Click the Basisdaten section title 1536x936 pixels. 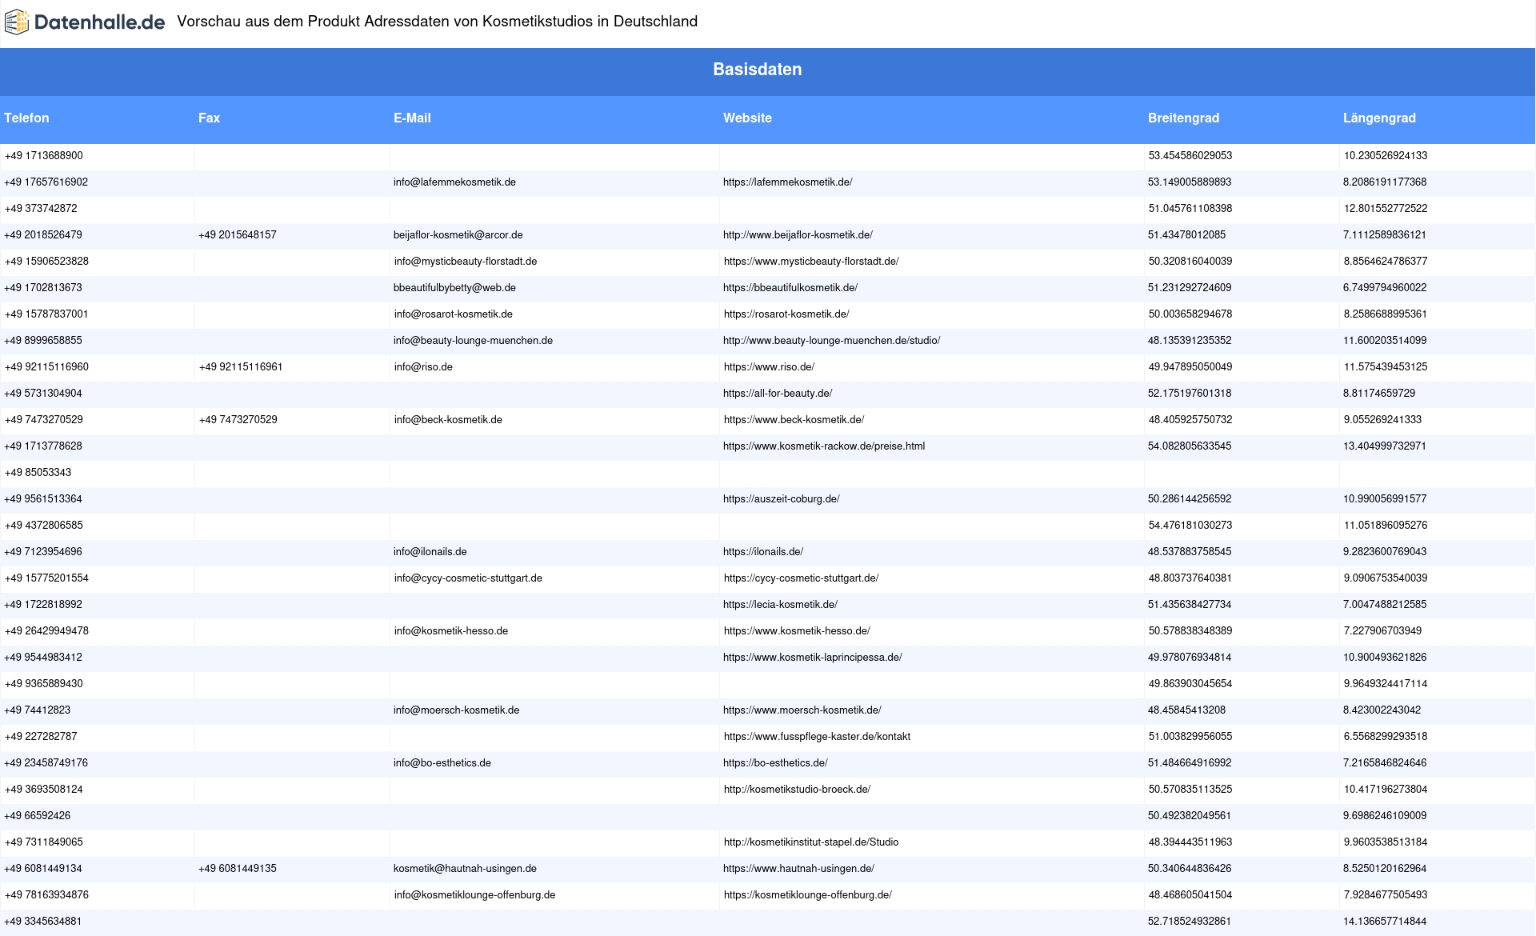pyautogui.click(x=757, y=70)
